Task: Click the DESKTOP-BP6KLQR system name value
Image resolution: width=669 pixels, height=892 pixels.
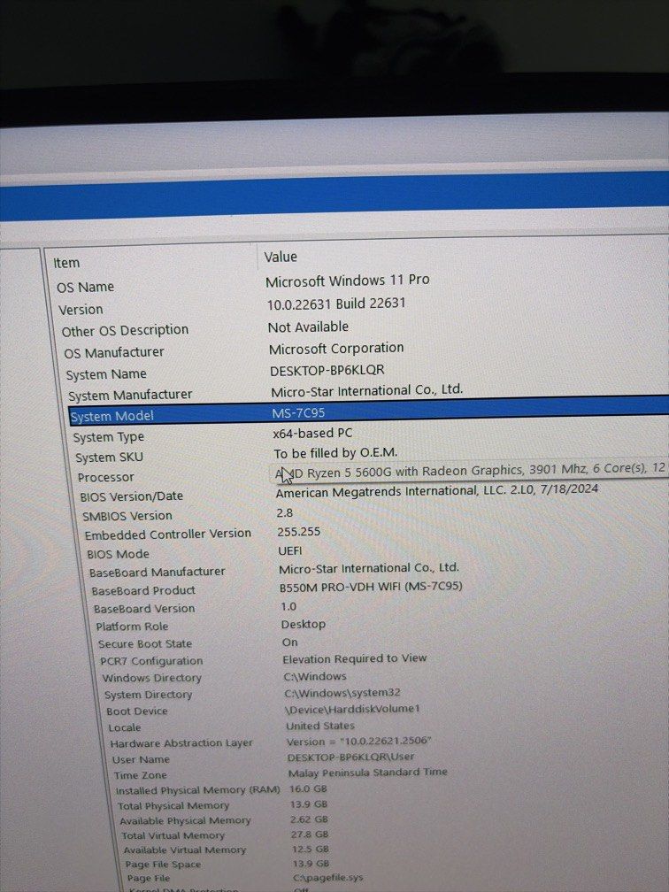Action: (x=327, y=370)
